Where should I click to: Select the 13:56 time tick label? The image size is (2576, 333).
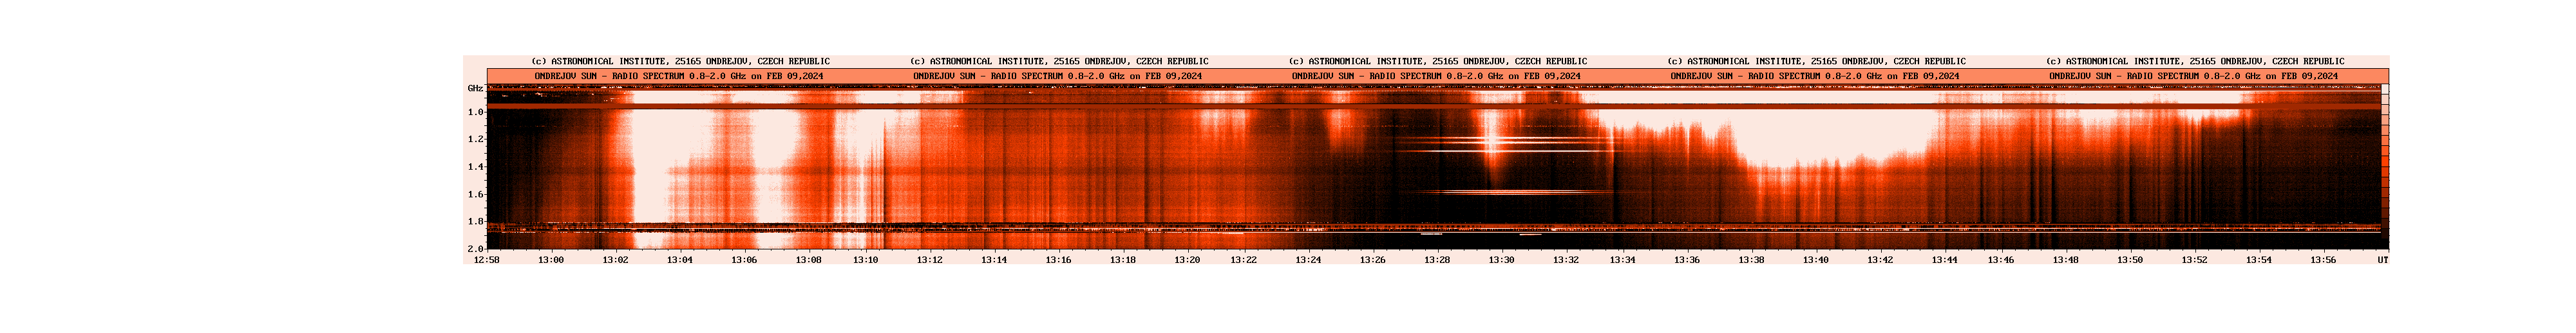[2323, 260]
